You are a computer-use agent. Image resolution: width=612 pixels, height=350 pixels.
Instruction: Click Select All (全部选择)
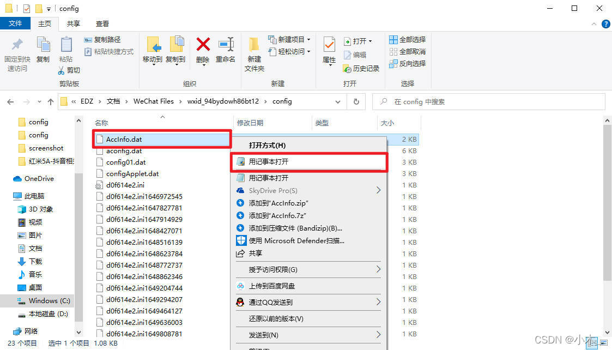(x=408, y=39)
